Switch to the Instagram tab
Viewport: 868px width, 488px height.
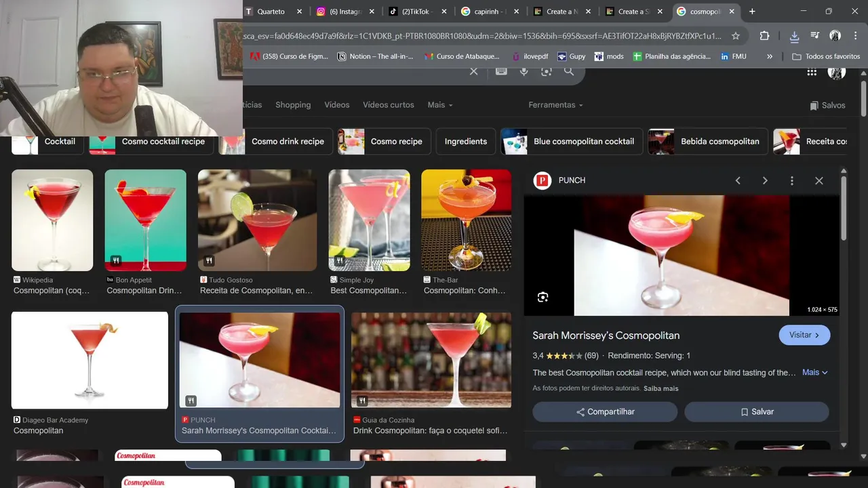pos(346,12)
